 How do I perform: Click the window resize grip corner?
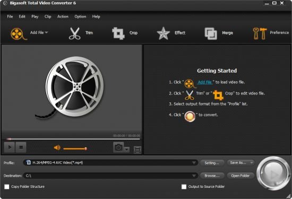[x=289, y=195]
